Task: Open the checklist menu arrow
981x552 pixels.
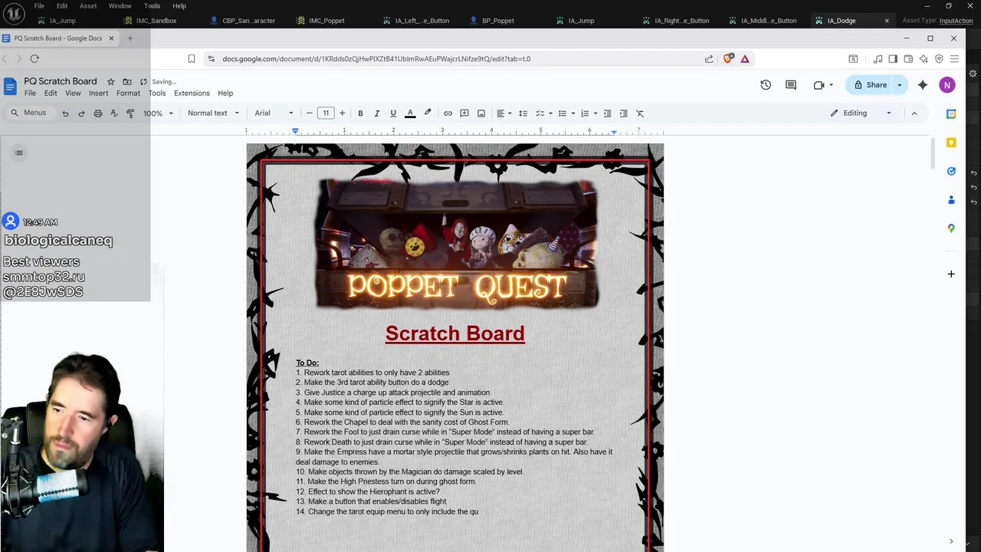Action: [550, 113]
